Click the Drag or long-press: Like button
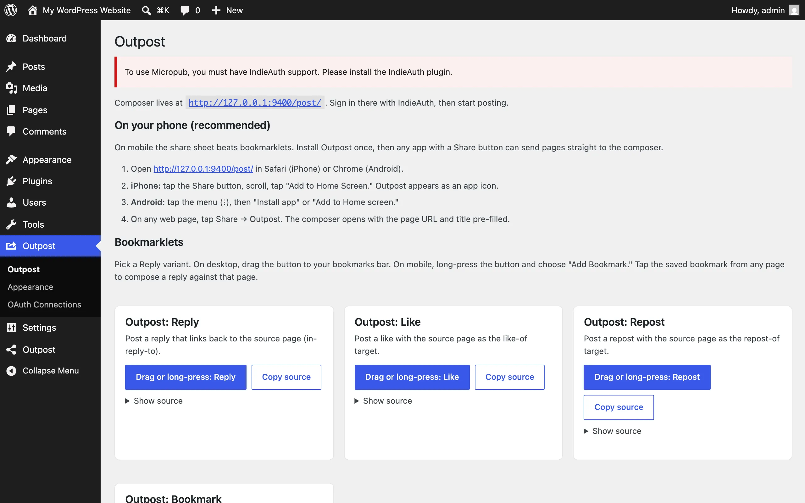Image resolution: width=805 pixels, height=503 pixels. click(x=412, y=377)
